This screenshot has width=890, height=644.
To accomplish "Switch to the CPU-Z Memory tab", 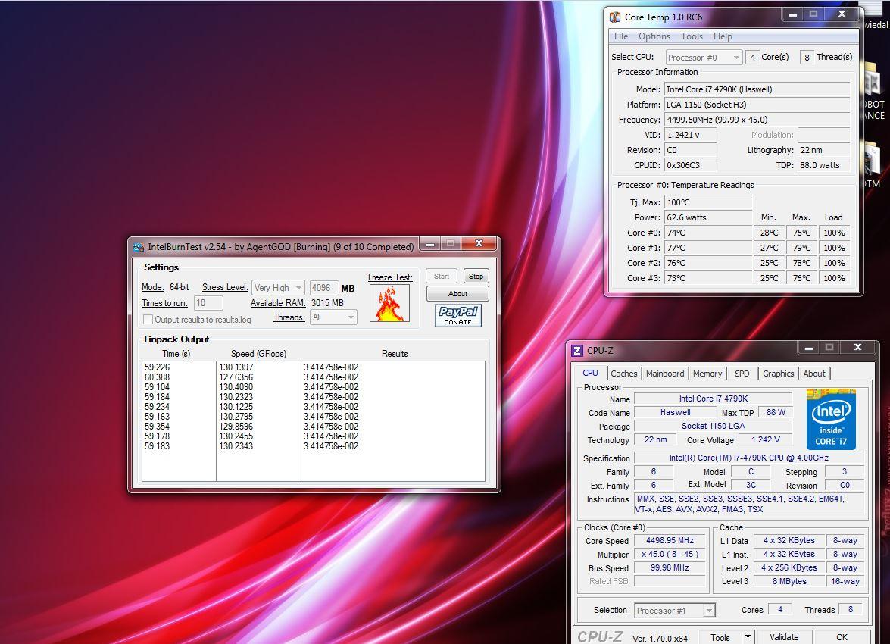I will tap(707, 374).
